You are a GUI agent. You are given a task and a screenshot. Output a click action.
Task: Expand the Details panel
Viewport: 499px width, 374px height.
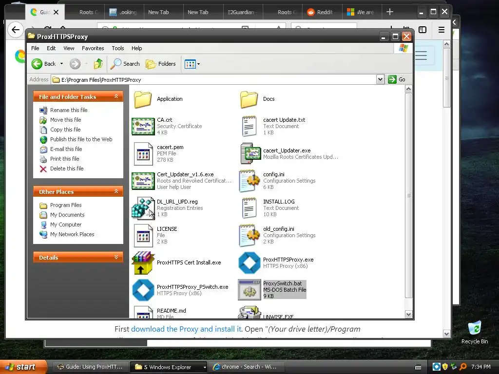116,257
